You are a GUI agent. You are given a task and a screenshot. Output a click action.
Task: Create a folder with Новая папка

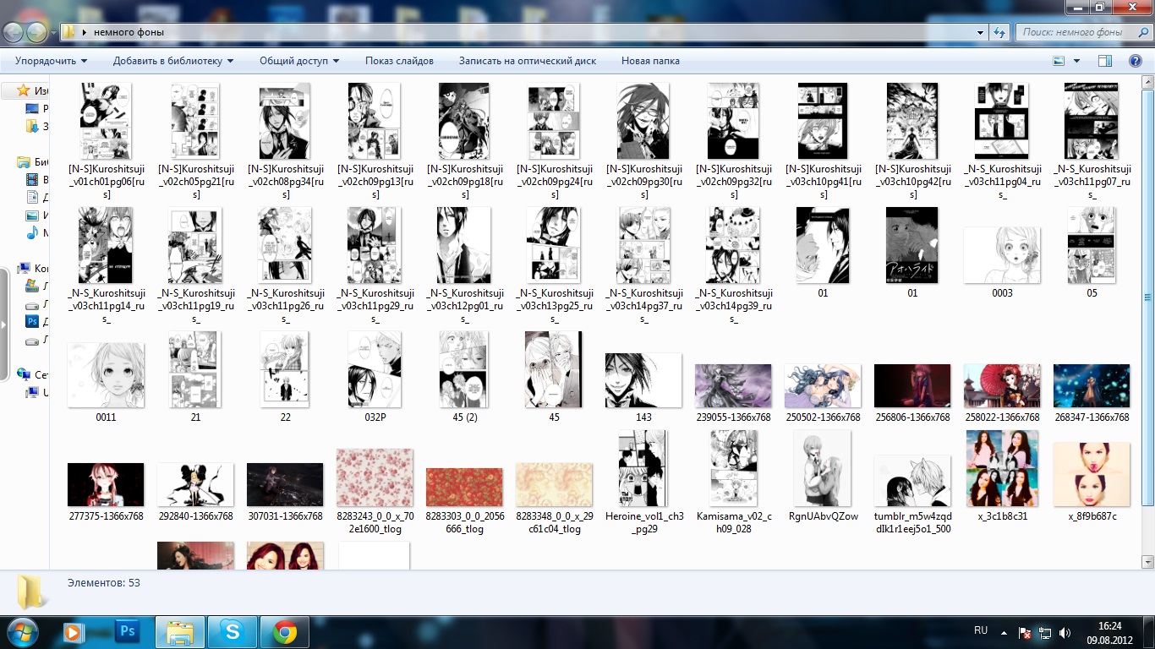(650, 61)
